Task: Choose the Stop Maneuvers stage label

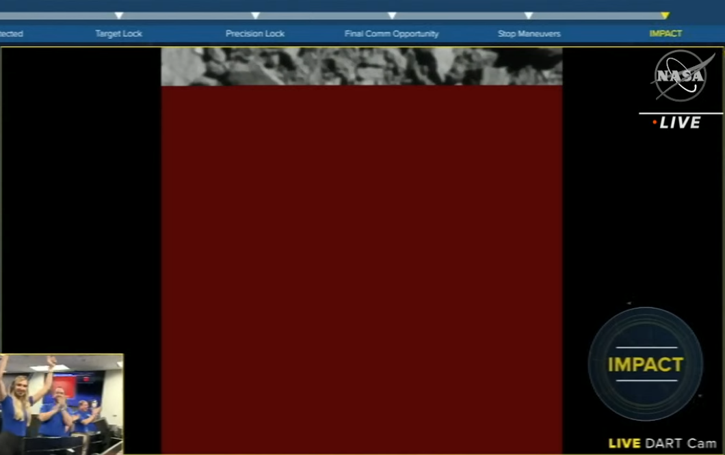Action: point(529,33)
